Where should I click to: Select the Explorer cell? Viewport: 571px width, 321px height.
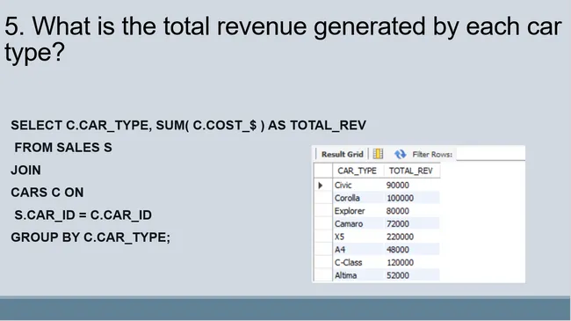358,211
